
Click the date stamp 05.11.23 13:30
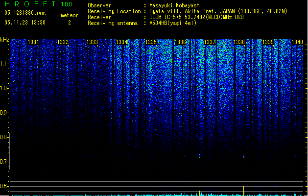[25, 23]
